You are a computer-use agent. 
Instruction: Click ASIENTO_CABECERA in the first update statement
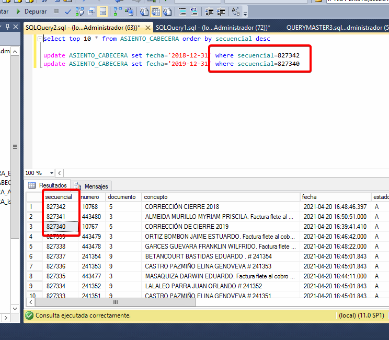click(x=98, y=55)
